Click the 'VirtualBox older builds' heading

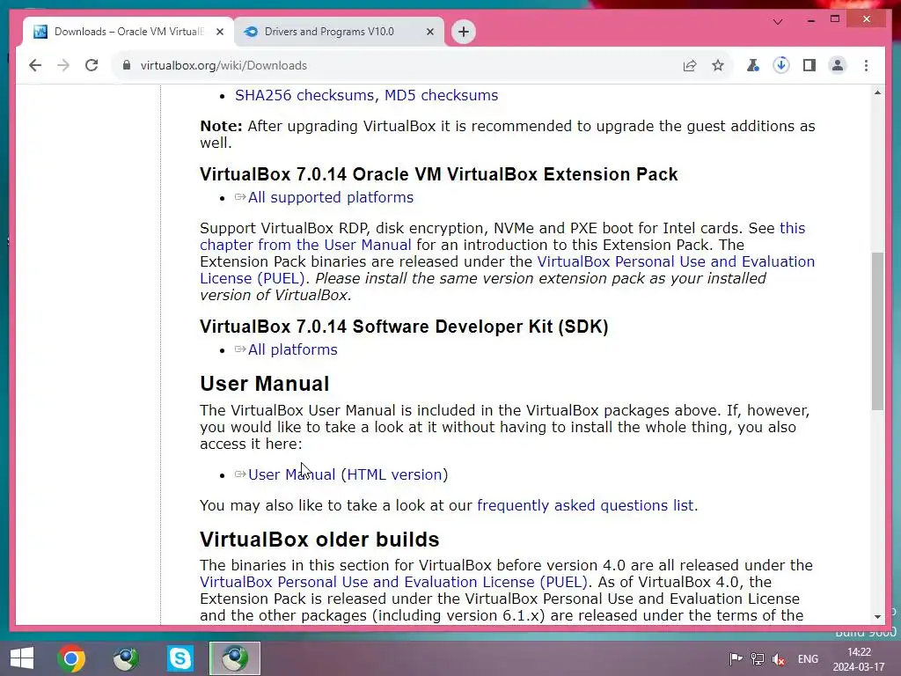(x=319, y=540)
